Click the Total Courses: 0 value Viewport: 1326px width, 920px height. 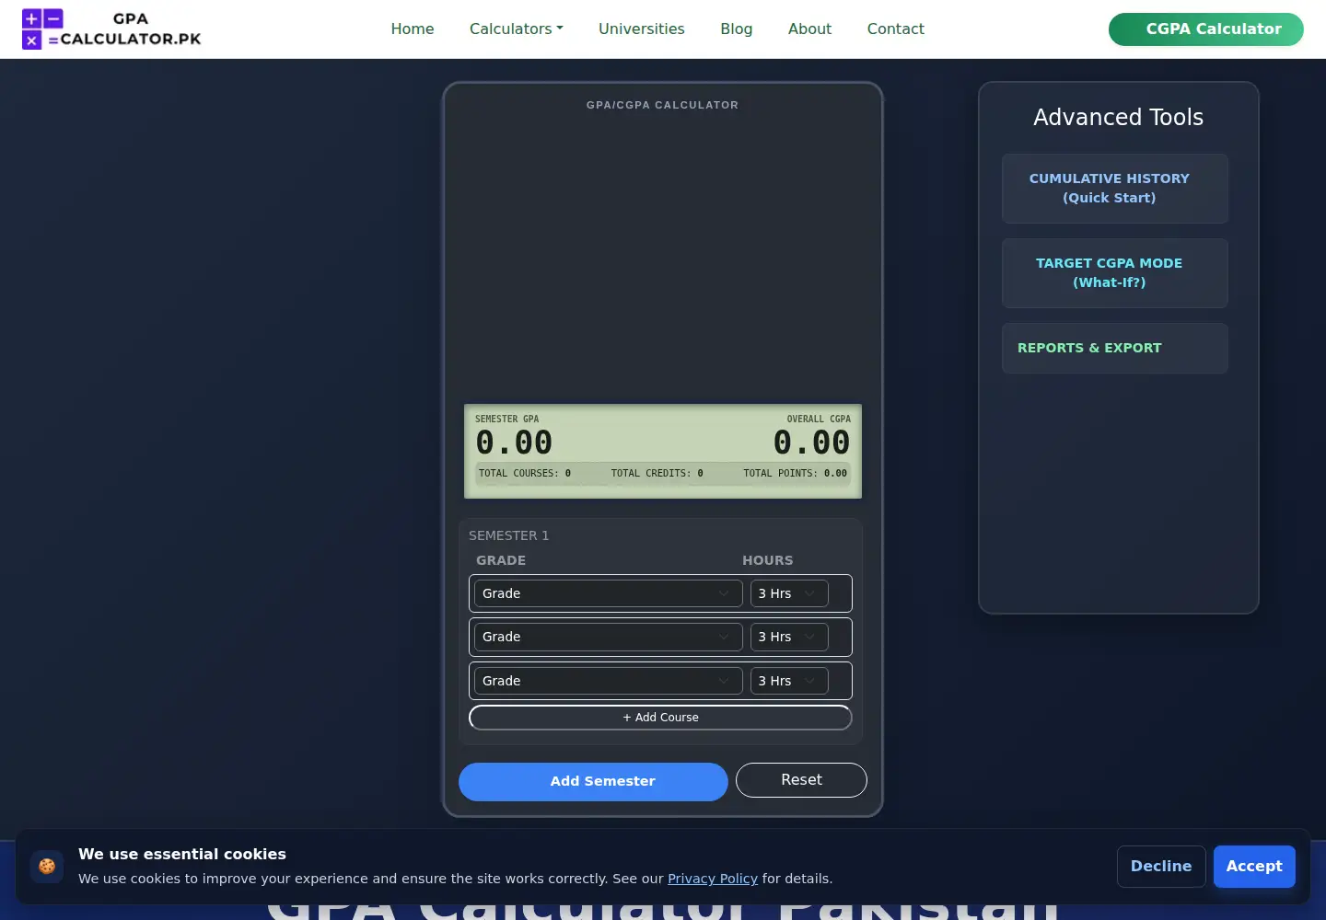[x=525, y=474]
